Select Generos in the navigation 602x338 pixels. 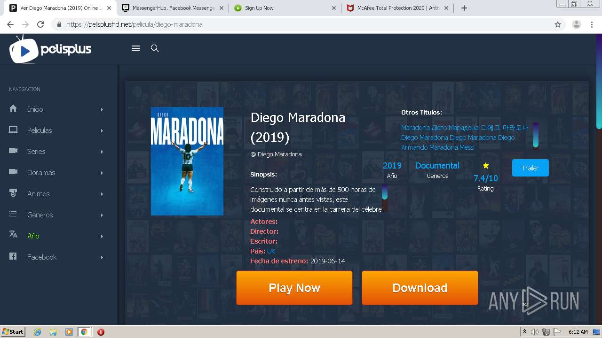(40, 215)
